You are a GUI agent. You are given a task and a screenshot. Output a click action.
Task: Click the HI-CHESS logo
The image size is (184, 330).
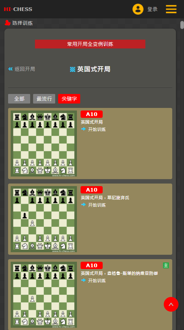tap(18, 9)
